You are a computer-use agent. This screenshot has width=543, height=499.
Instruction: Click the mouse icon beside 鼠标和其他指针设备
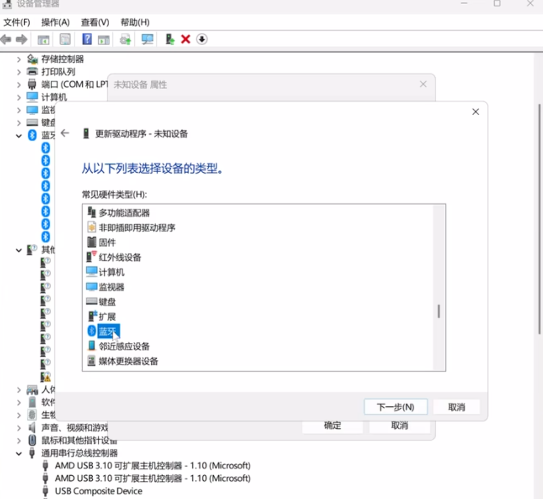point(32,440)
